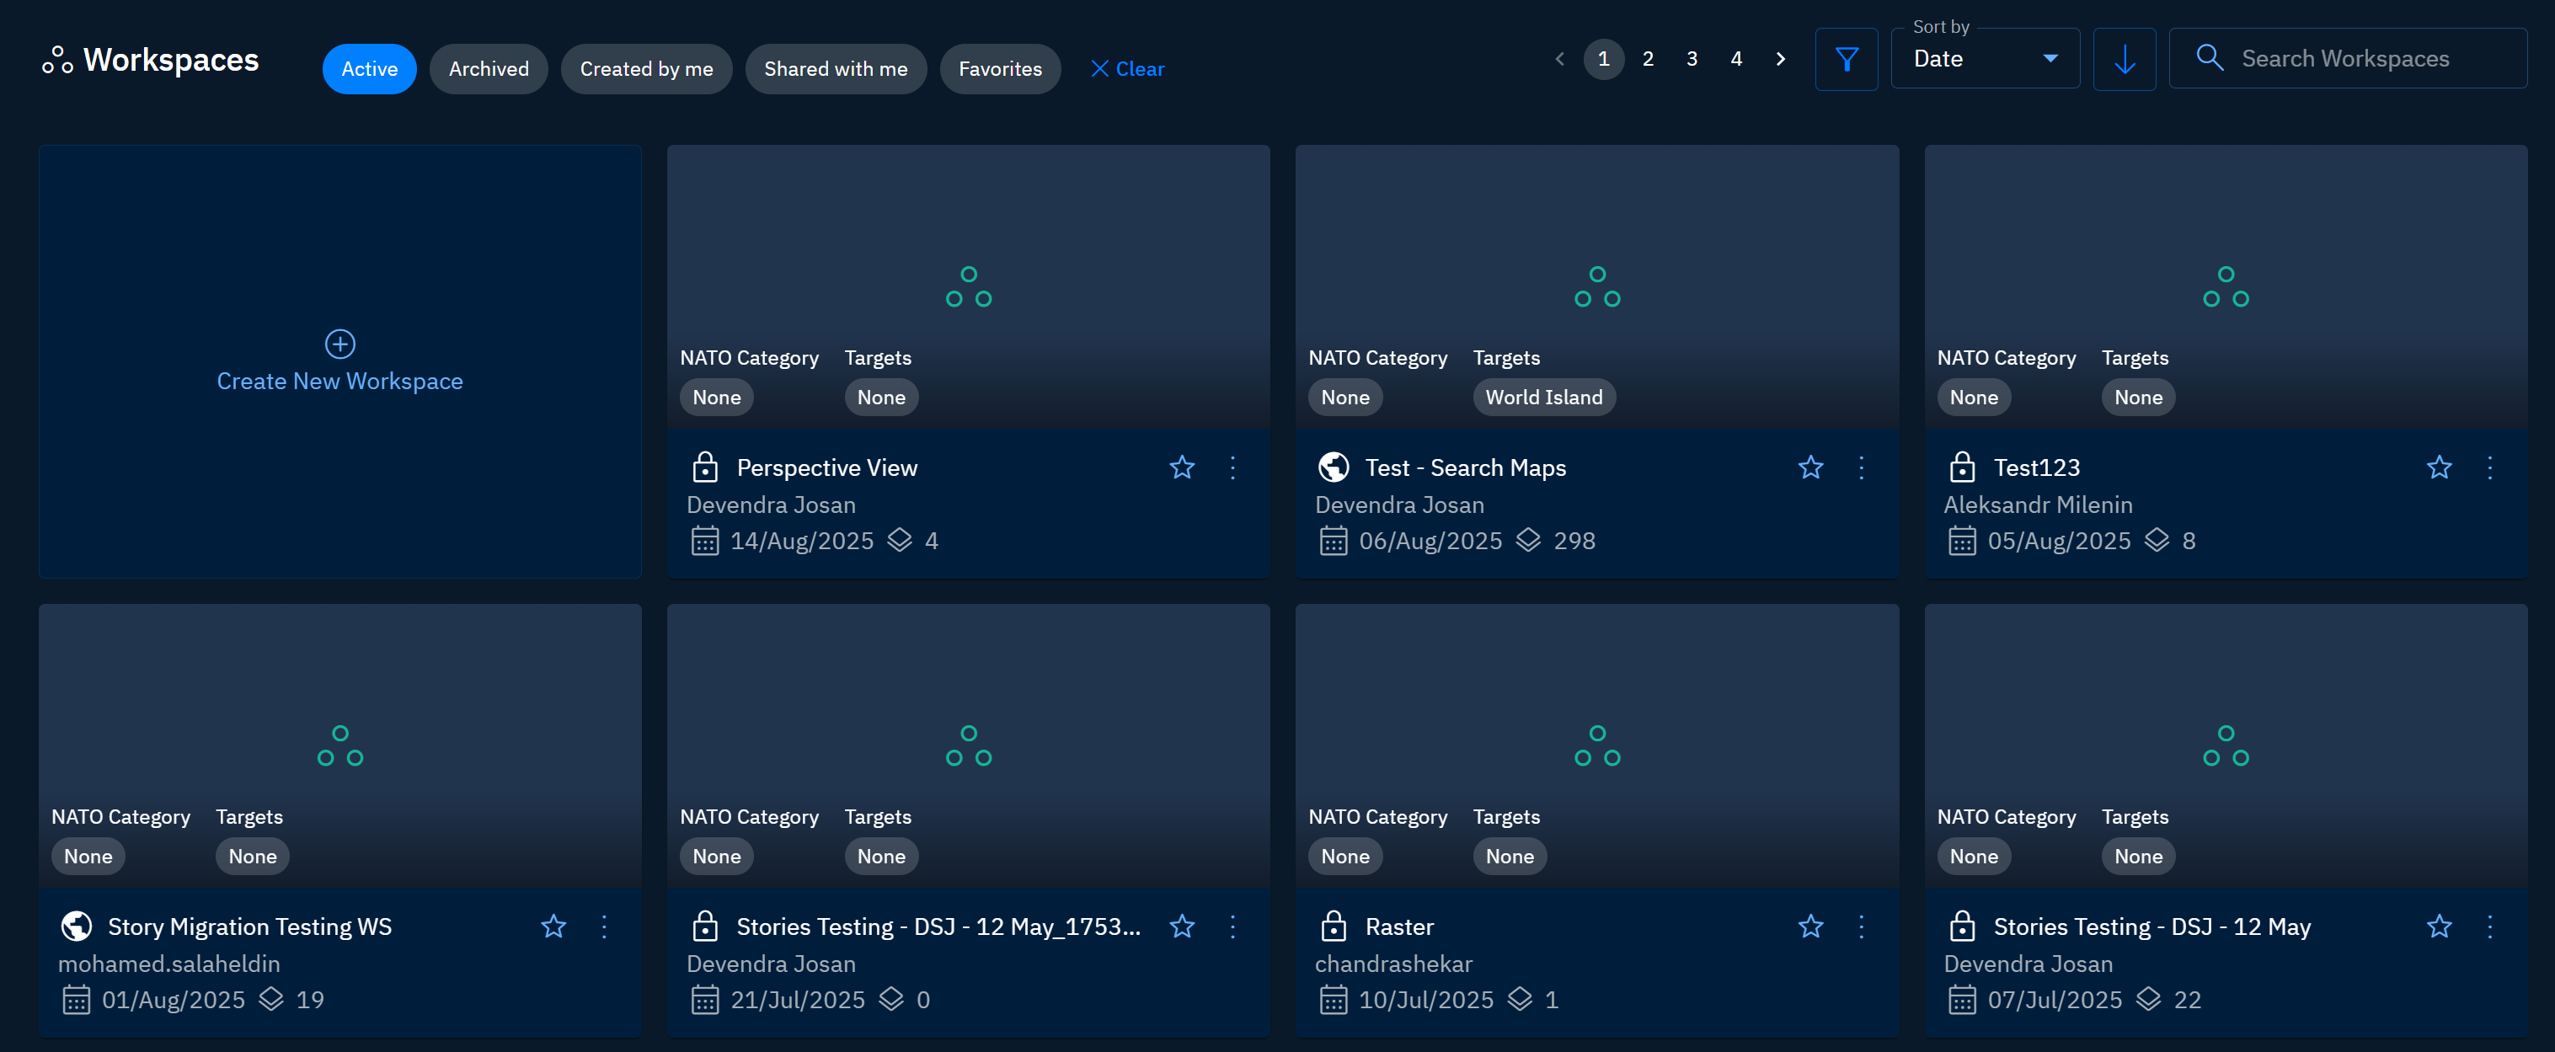Open three-dot menu for Perspective View
This screenshot has width=2555, height=1052.
coord(1232,467)
